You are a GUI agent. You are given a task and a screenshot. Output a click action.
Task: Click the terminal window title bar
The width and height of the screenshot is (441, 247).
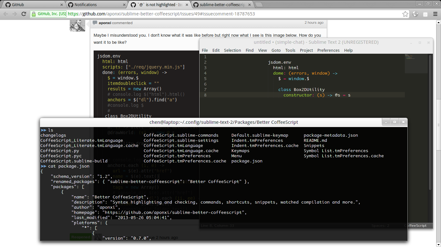point(224,122)
